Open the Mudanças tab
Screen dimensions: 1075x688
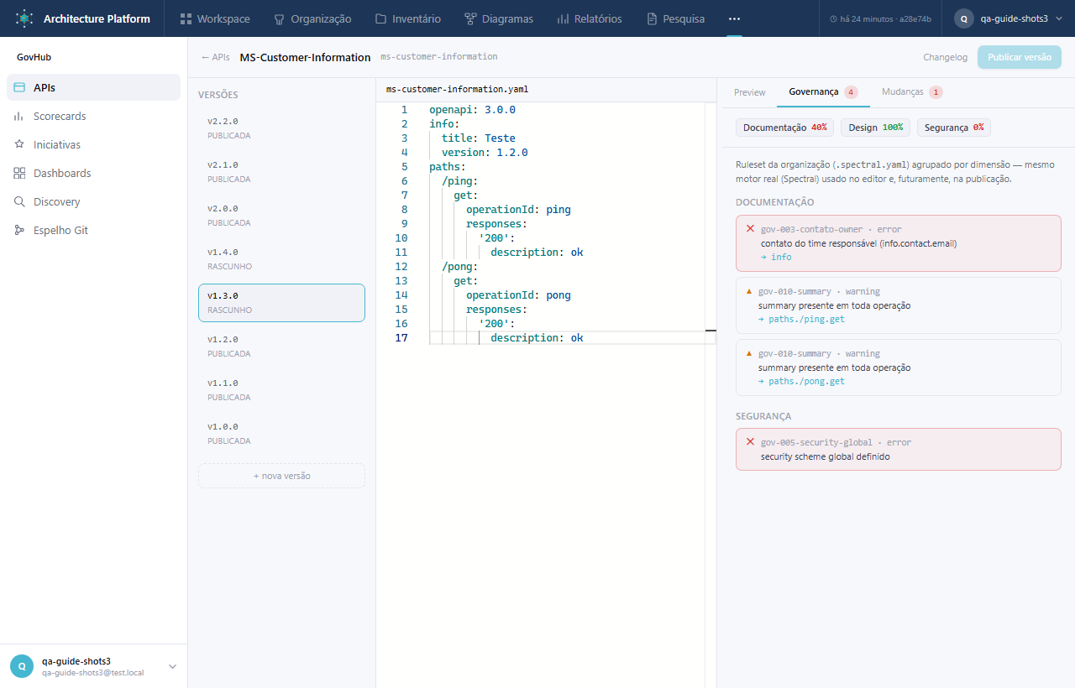point(911,92)
